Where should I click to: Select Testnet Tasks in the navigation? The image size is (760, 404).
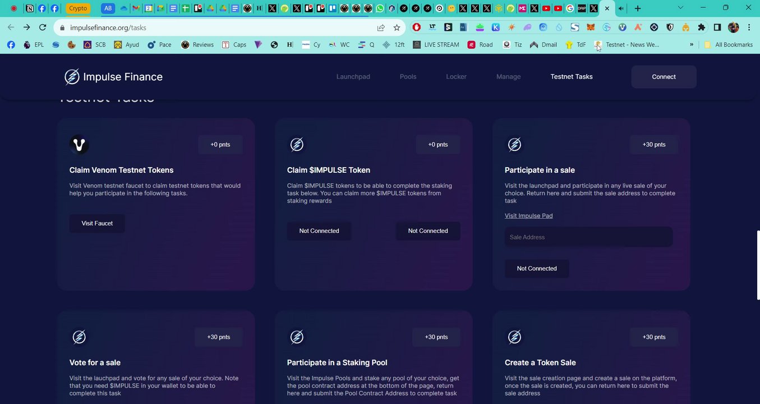[x=572, y=77]
